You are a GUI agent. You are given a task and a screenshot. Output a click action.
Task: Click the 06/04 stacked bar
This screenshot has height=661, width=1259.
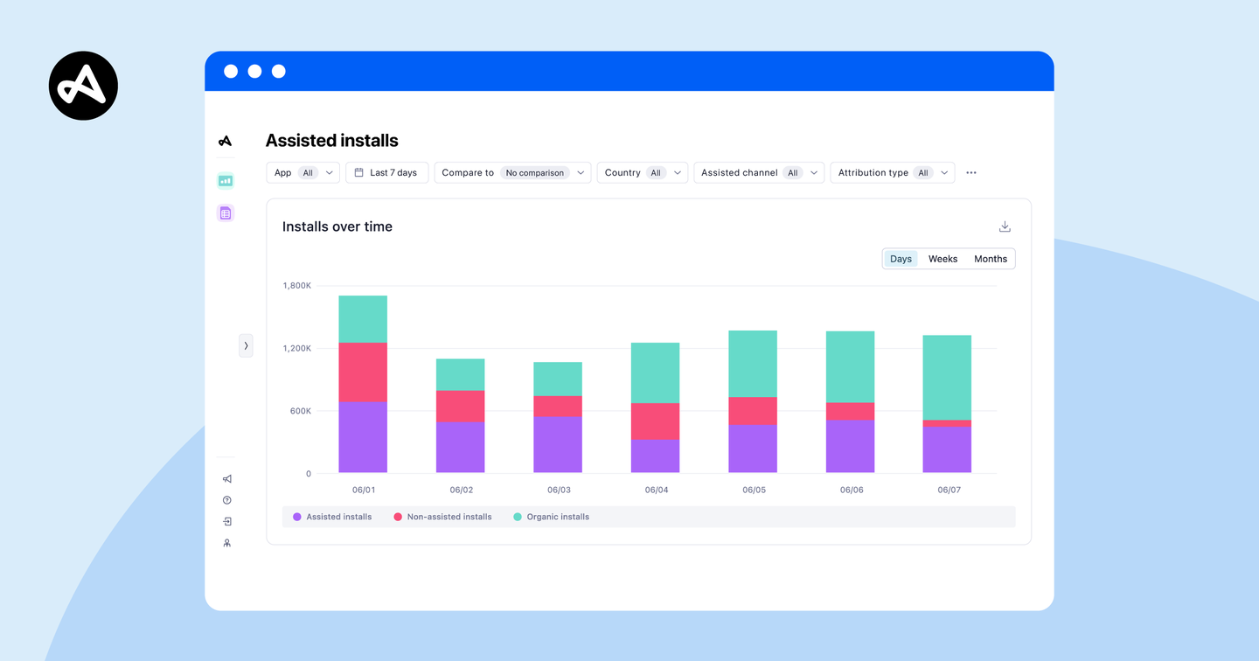click(656, 407)
